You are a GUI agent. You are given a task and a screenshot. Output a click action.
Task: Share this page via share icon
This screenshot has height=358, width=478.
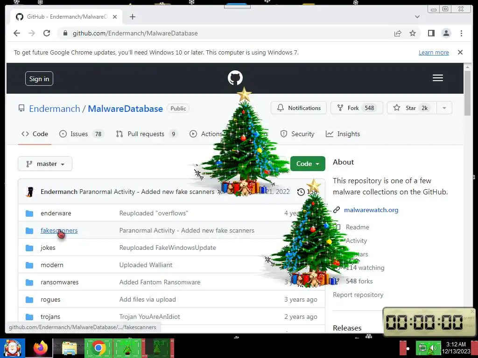(398, 33)
